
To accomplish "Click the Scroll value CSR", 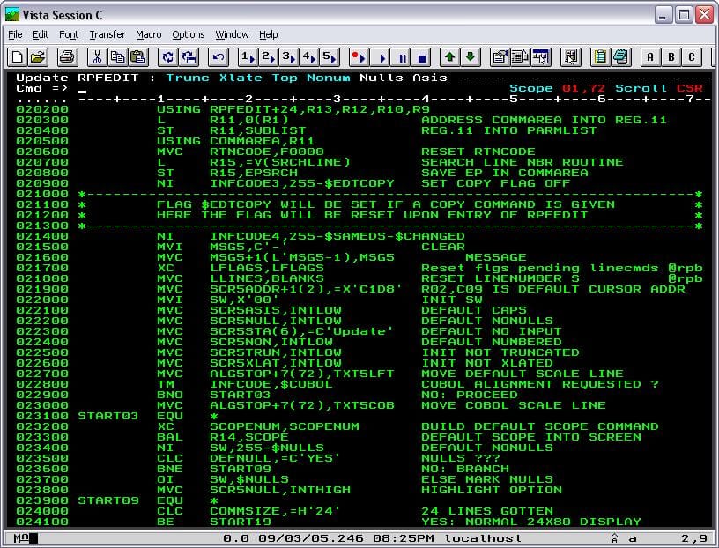I will (x=689, y=88).
